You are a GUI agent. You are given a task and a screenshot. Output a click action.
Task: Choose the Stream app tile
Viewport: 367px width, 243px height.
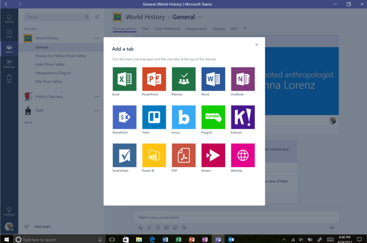(213, 155)
